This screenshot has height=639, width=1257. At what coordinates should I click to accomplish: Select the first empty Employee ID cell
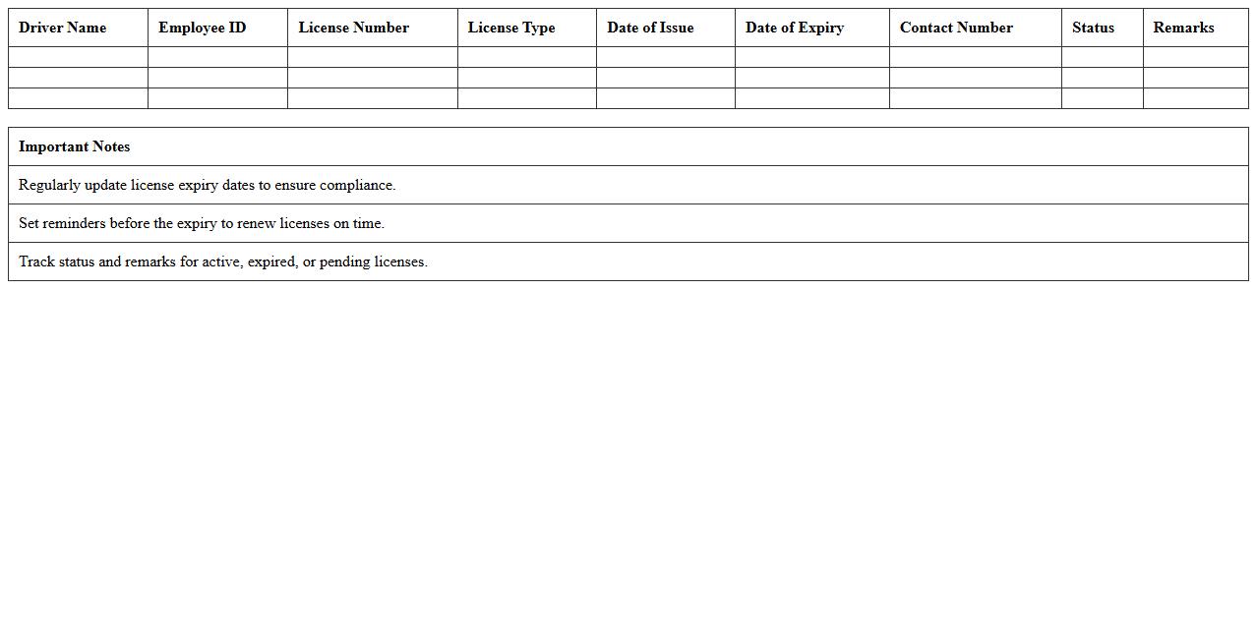pos(216,56)
